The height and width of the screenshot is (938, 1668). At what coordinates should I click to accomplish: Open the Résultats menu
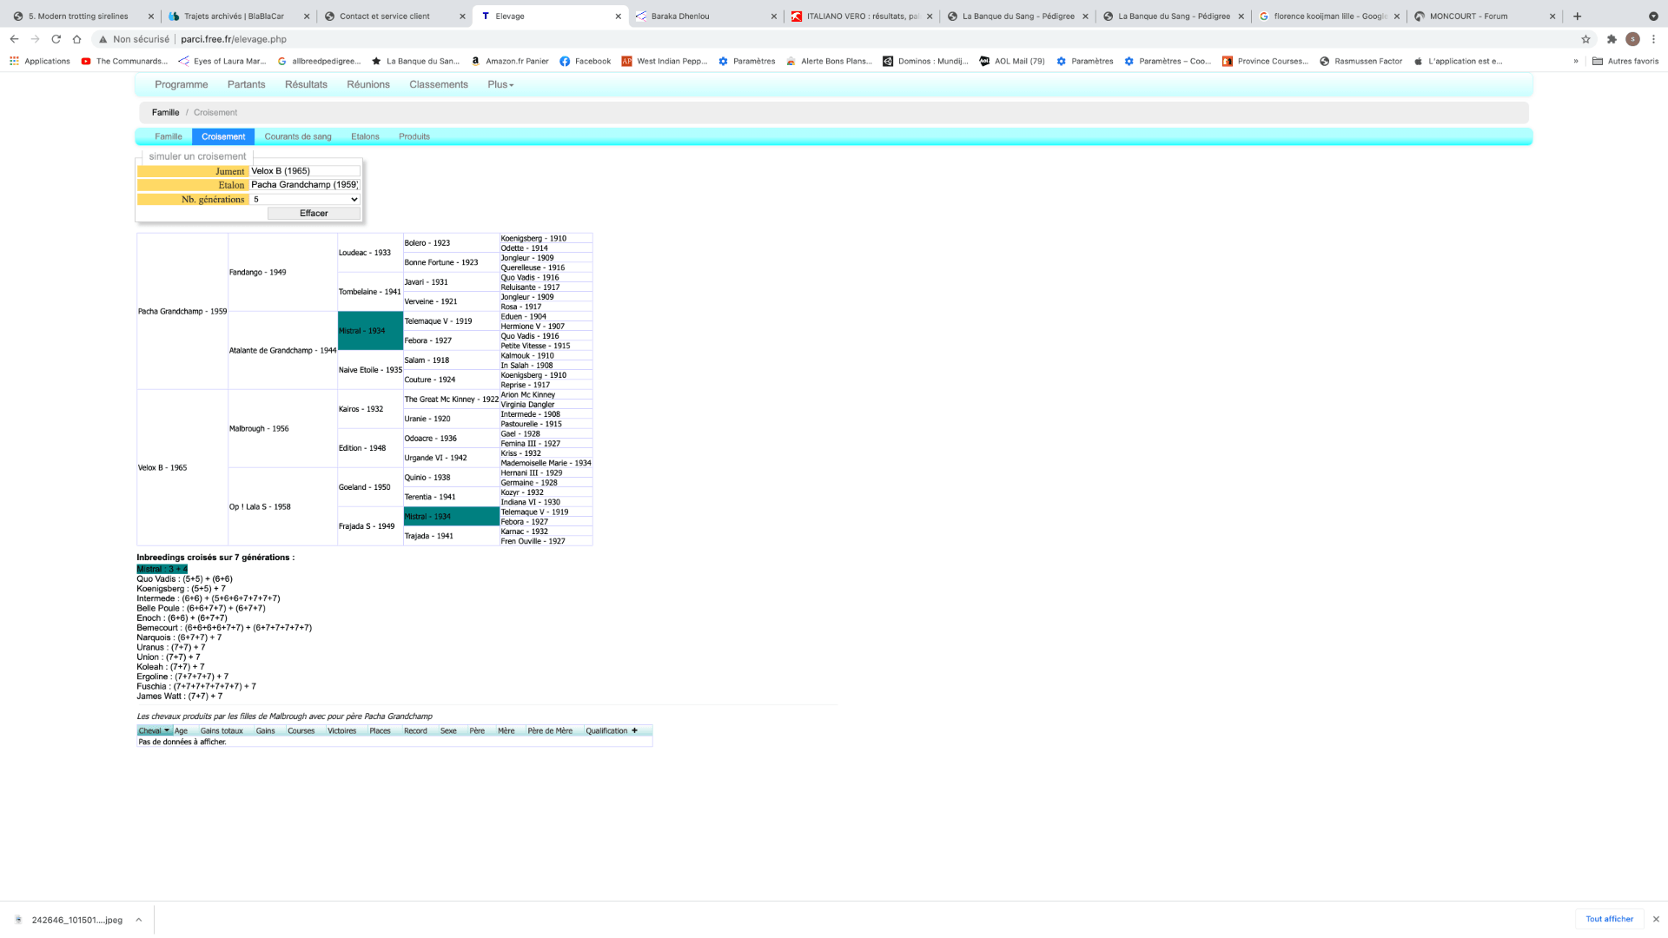[x=306, y=85]
